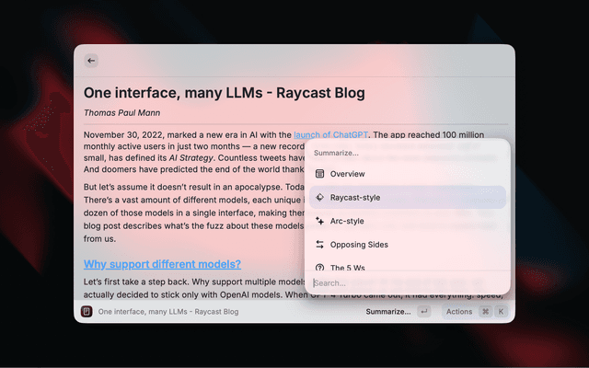Click the Arc-style sparkles icon
This screenshot has height=368, width=589.
[319, 221]
